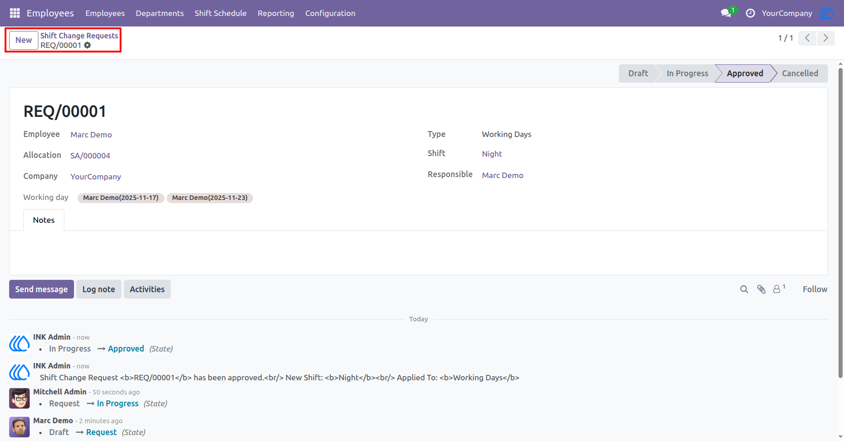Go back to Shift Change Requests breadcrumb
844x441 pixels.
tap(79, 36)
